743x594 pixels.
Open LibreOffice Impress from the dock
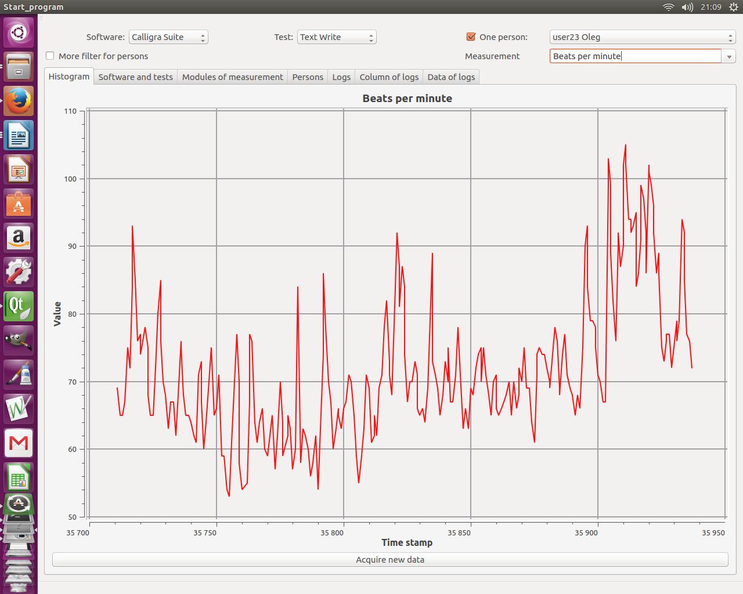click(x=19, y=169)
